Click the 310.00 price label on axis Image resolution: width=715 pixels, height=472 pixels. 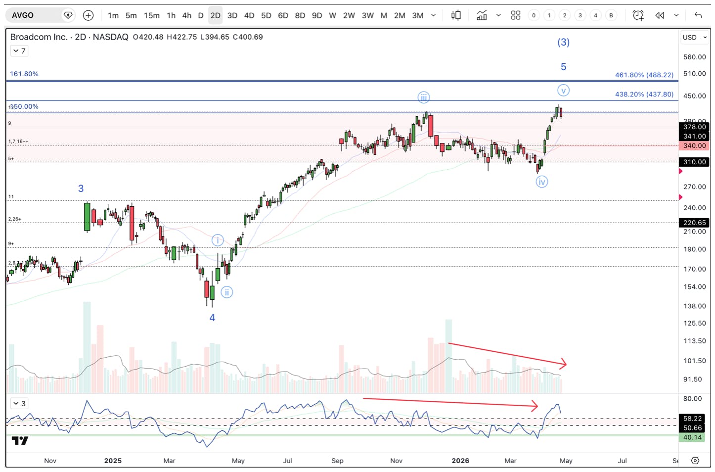[x=694, y=162]
